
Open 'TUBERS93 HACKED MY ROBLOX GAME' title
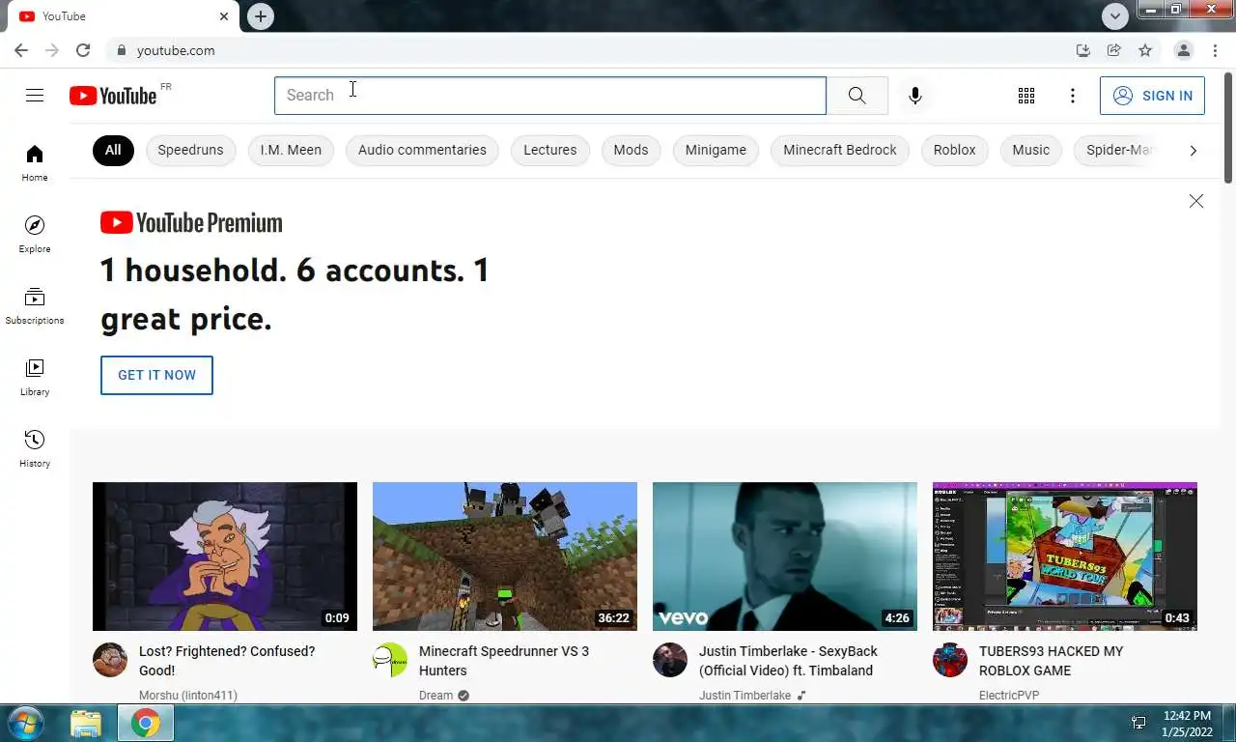point(1052,661)
